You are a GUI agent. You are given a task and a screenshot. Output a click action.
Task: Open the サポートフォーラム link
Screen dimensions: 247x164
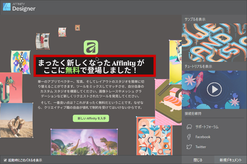click(x=207, y=127)
